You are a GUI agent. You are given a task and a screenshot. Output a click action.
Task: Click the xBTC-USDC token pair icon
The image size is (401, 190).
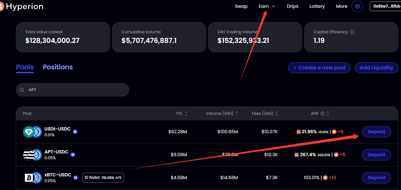[33, 178]
